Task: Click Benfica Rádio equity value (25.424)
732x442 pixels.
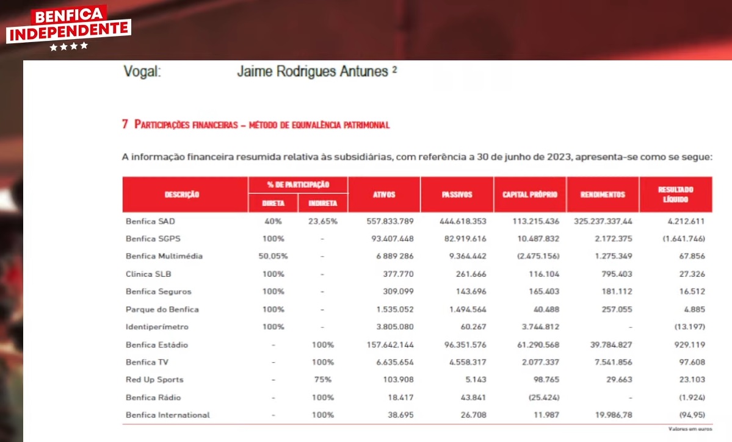Action: pyautogui.click(x=544, y=397)
